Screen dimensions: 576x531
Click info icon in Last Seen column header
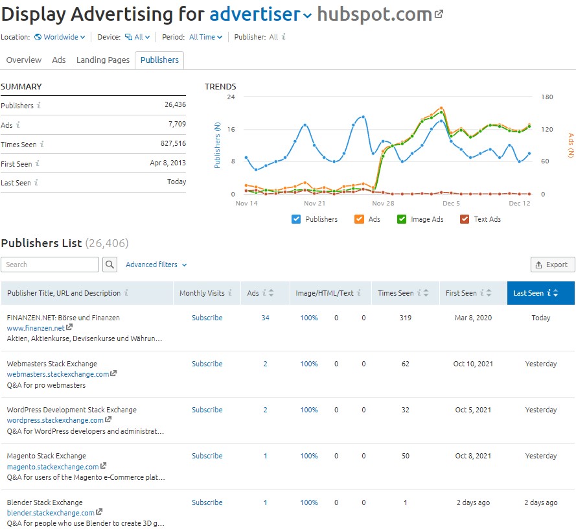[x=549, y=292]
